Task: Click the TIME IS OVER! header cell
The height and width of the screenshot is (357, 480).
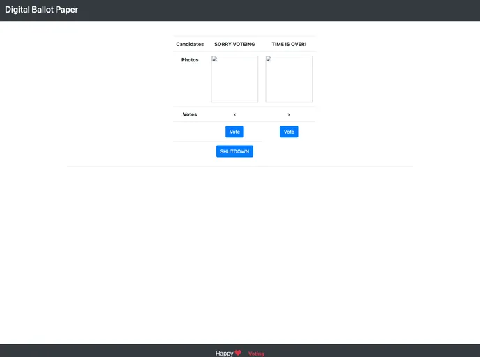Action: (x=289, y=44)
